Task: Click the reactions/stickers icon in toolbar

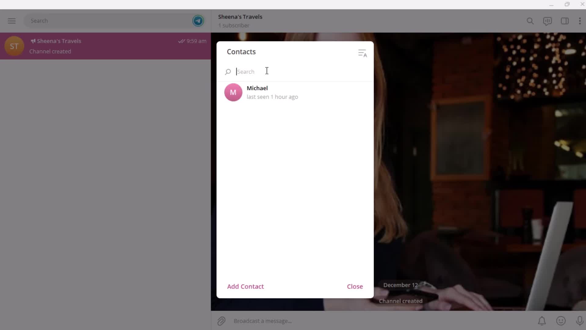Action: pos(561,321)
